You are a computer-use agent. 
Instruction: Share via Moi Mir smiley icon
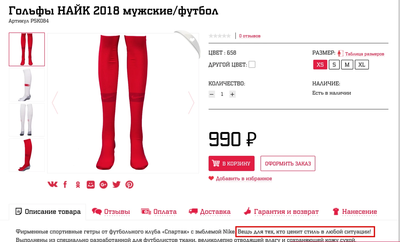(x=91, y=185)
